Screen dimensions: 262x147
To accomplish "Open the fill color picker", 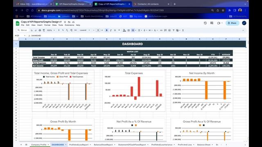I will point(124,30).
